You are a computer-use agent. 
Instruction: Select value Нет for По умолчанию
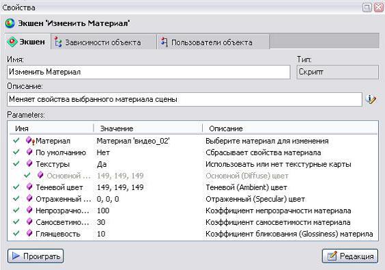click(103, 152)
